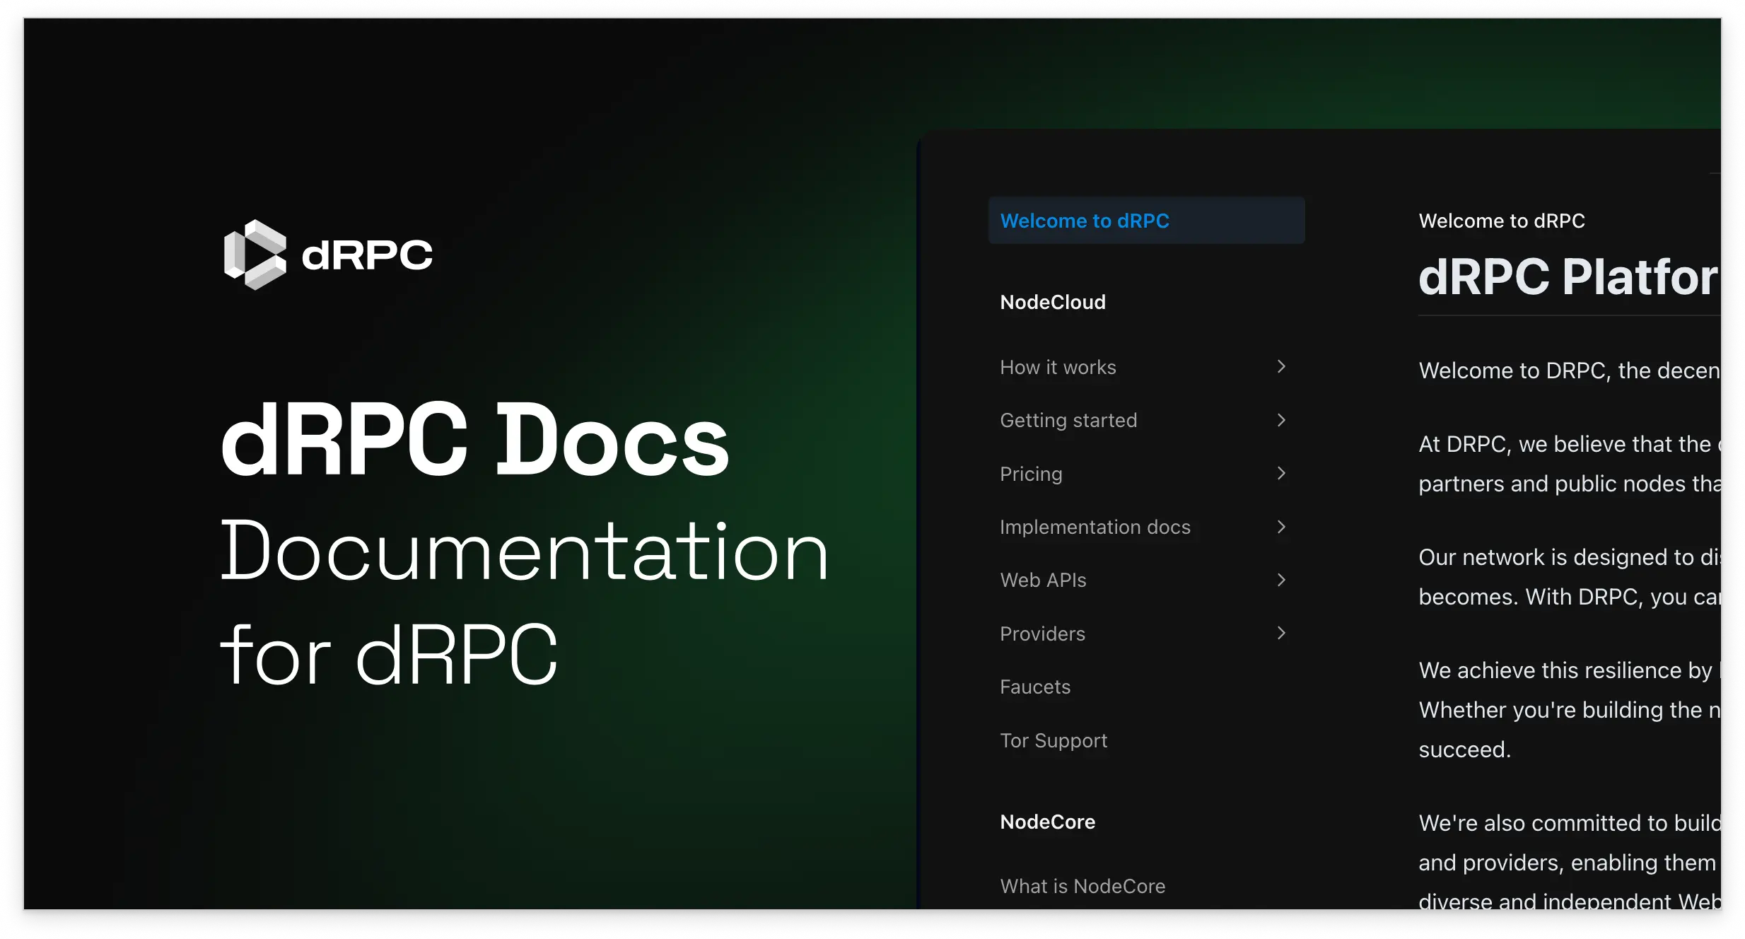Expand the Providers section
This screenshot has width=1745, height=939.
click(1042, 634)
